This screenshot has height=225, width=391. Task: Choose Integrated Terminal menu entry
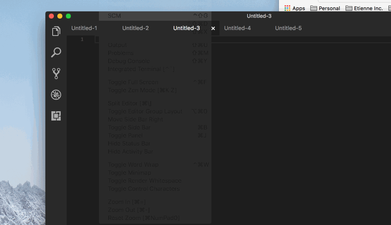click(155, 69)
